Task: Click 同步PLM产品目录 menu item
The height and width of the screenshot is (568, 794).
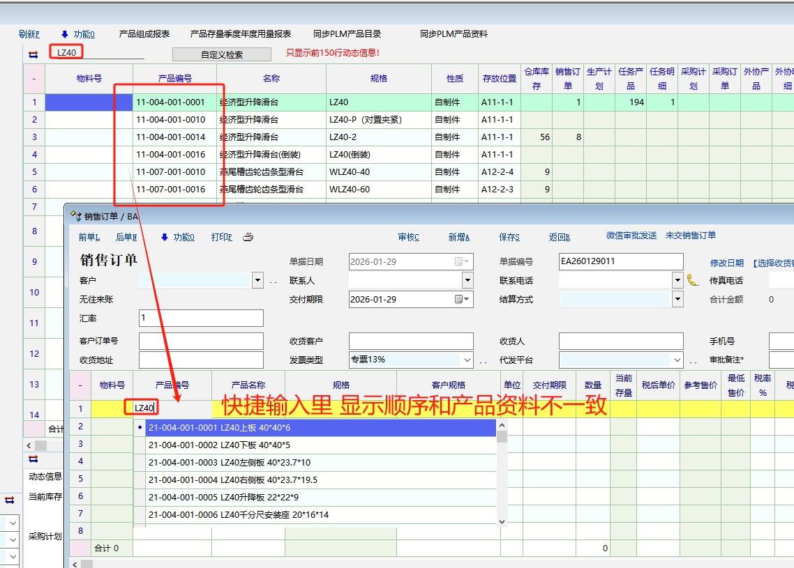Action: coord(347,33)
